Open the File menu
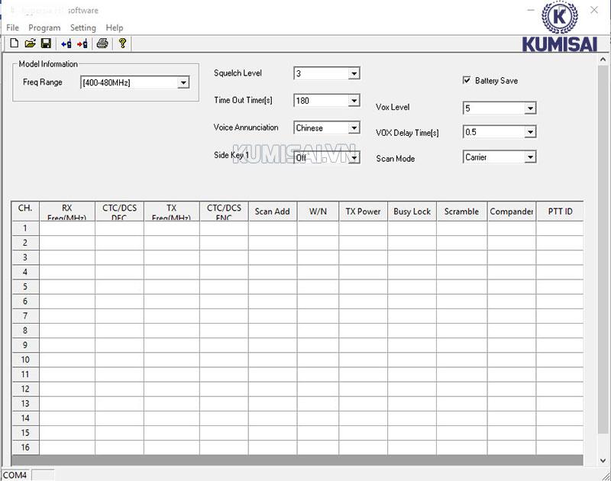 [x=12, y=27]
